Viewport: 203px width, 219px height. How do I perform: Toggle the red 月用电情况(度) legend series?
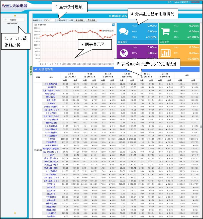tap(107, 31)
